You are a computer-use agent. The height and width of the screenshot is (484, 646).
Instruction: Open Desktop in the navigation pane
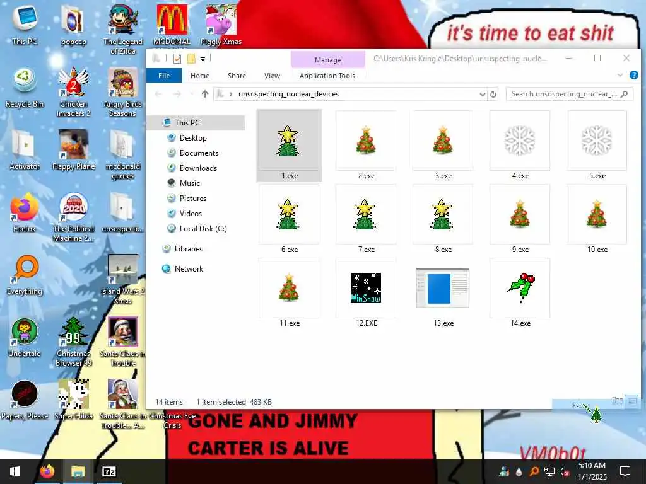click(193, 138)
